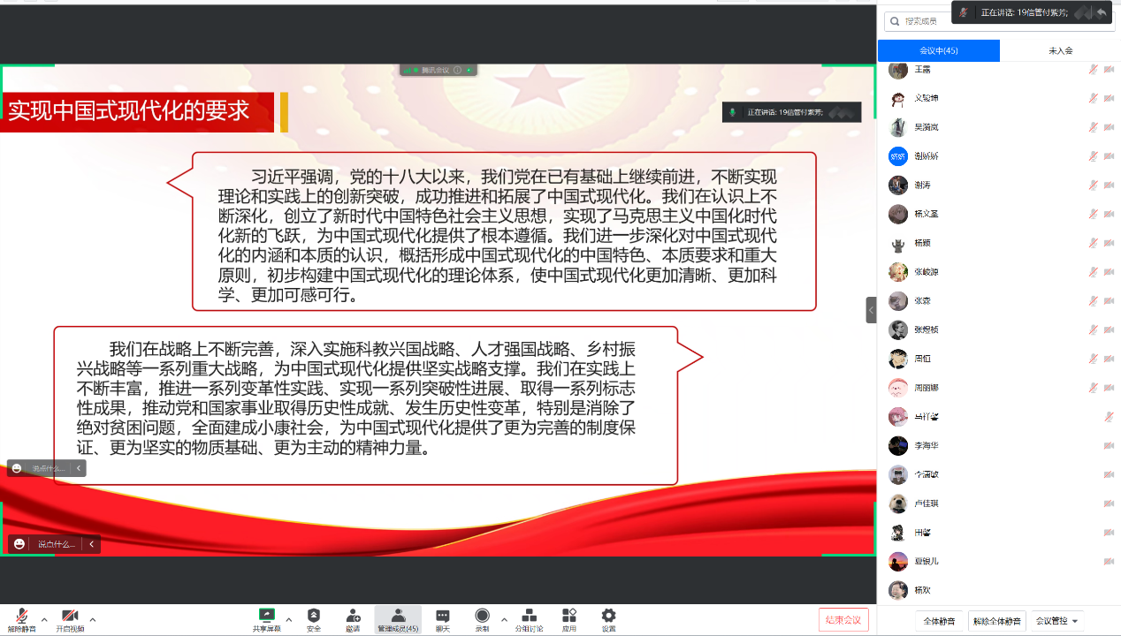Open audio options arrow beside 解除静音
The height and width of the screenshot is (636, 1121).
(x=42, y=619)
